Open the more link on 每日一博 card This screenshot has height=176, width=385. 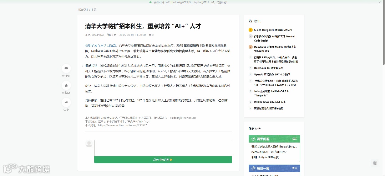[x=294, y=169]
